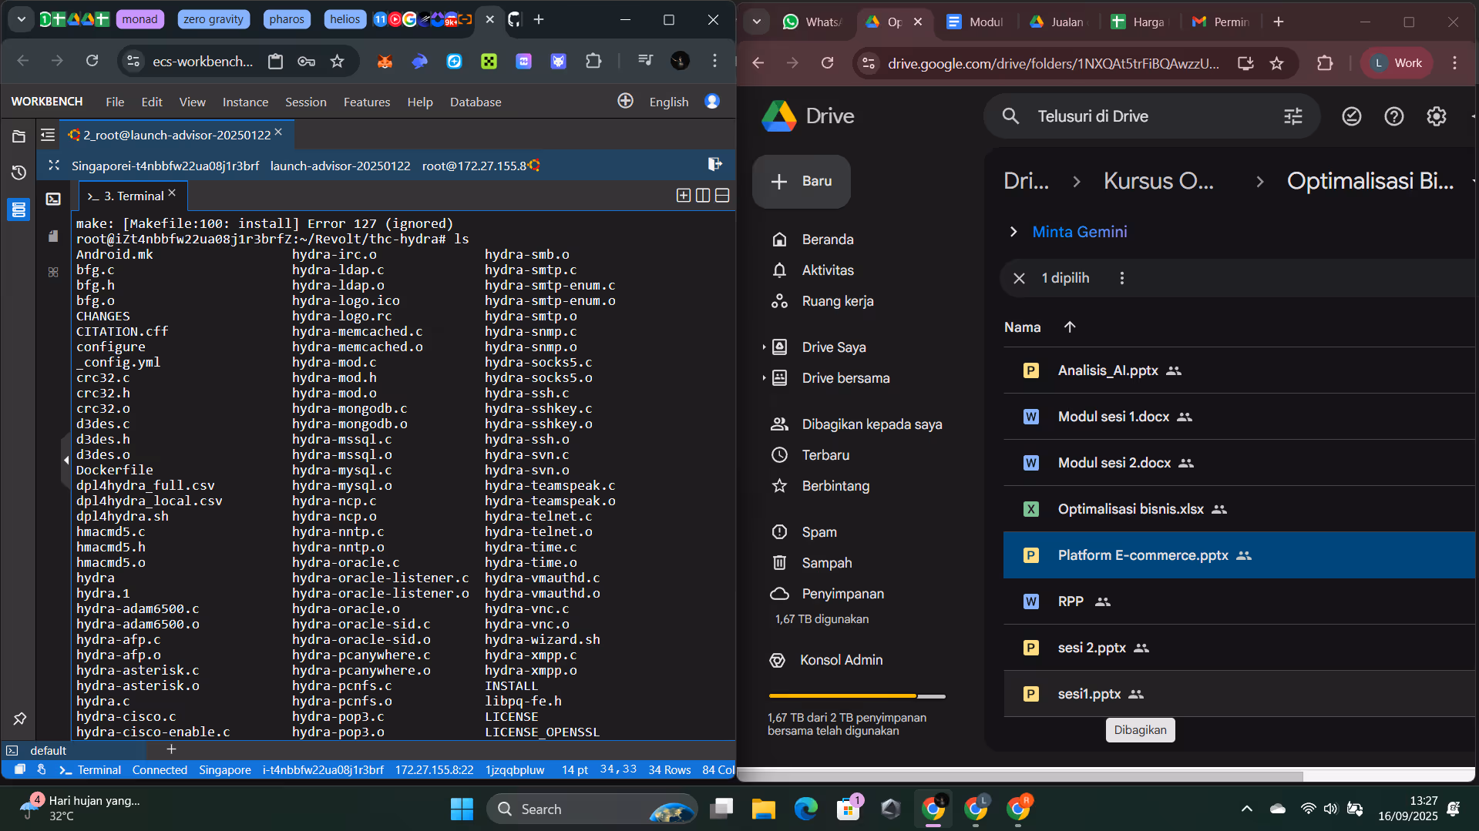Expand the Drive bersama tree arrow
Viewport: 1479px width, 831px height.
(x=764, y=378)
